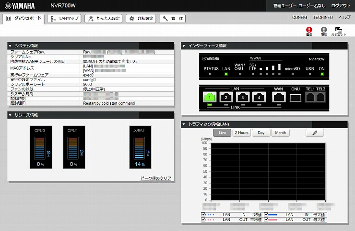Click the 'config0' value
Image resolution: width=355 pixels, height=231 pixels.
[x=89, y=80]
